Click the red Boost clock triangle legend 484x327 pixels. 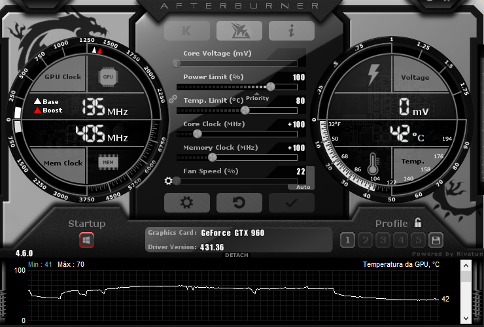[37, 111]
